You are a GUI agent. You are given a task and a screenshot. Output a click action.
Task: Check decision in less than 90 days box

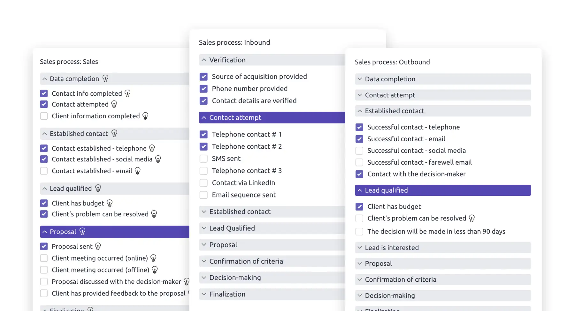pyautogui.click(x=359, y=232)
